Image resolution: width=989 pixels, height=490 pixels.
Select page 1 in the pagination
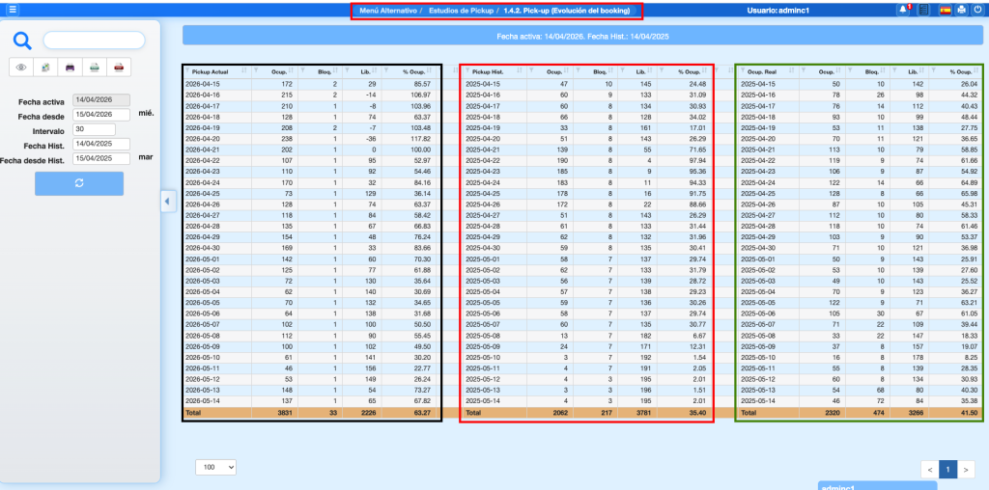tap(947, 470)
